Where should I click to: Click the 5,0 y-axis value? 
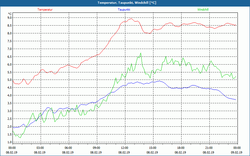tap(10, 80)
